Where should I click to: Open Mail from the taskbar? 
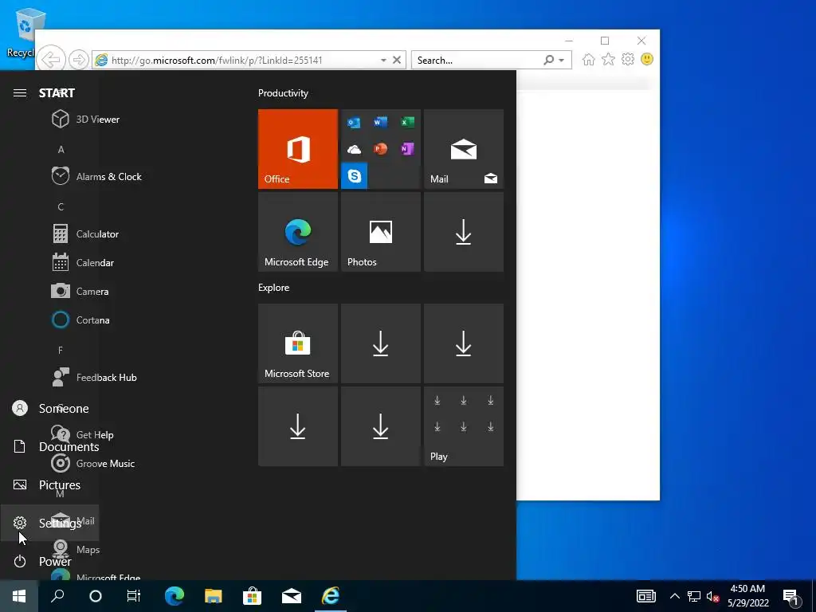click(292, 596)
